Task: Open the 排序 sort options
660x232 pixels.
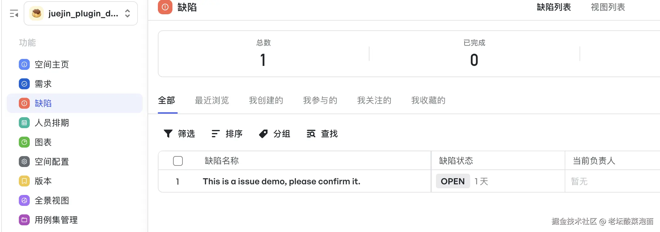Action: pyautogui.click(x=227, y=134)
